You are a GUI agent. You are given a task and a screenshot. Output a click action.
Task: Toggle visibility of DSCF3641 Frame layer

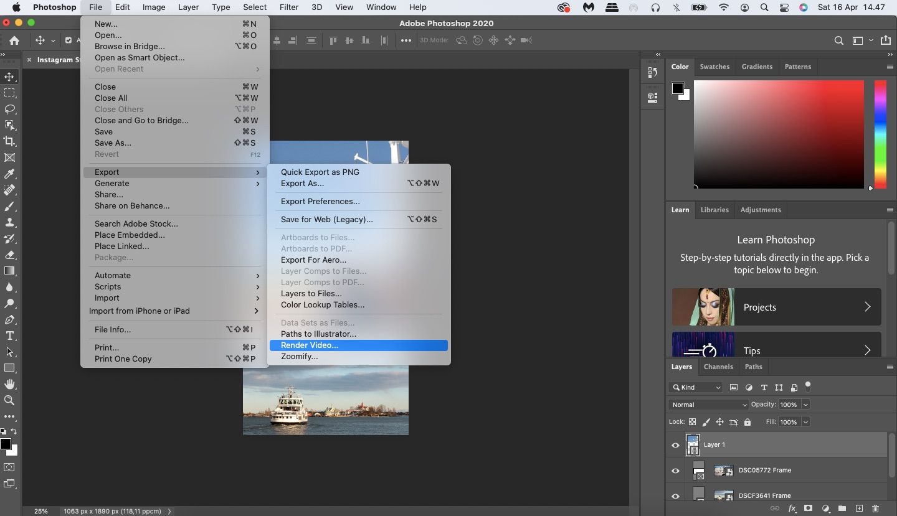coord(675,496)
